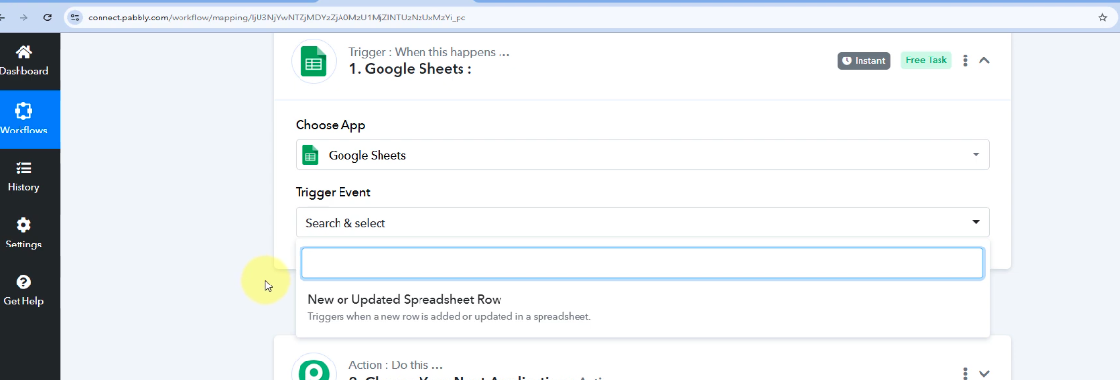The height and width of the screenshot is (380, 1120).
Task: Click the Get Help question icon
Action: pos(23,282)
